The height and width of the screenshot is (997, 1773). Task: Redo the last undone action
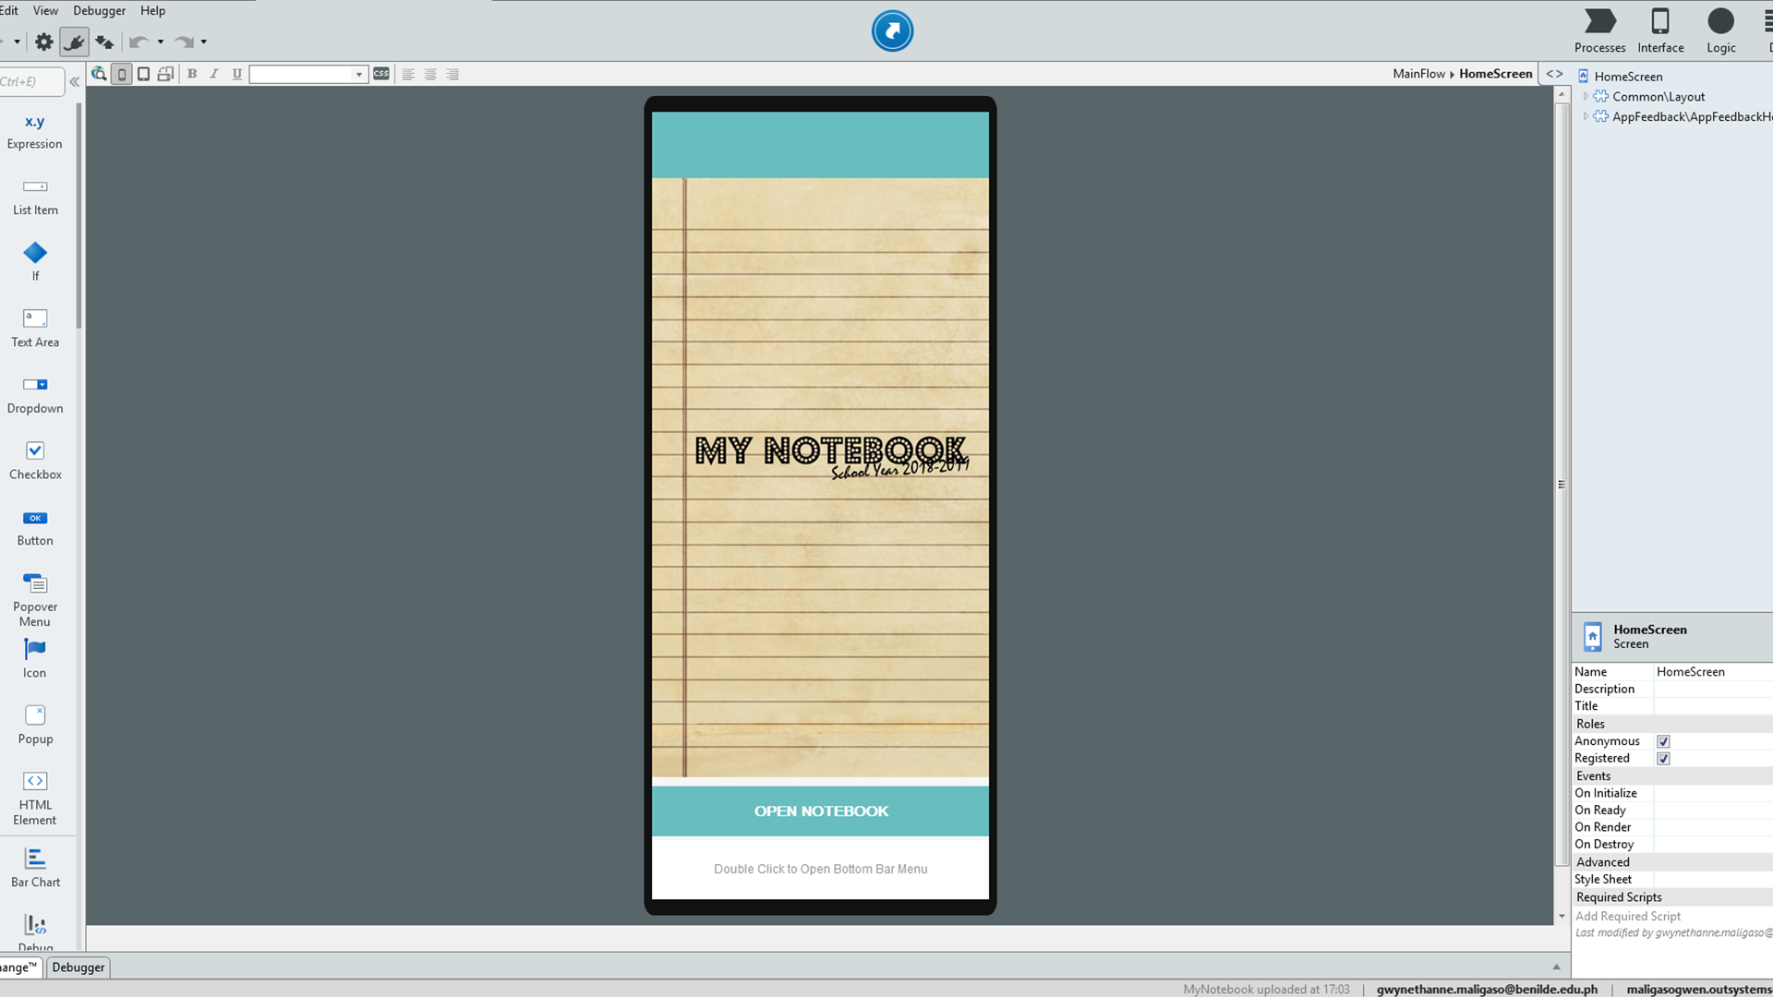coord(184,42)
